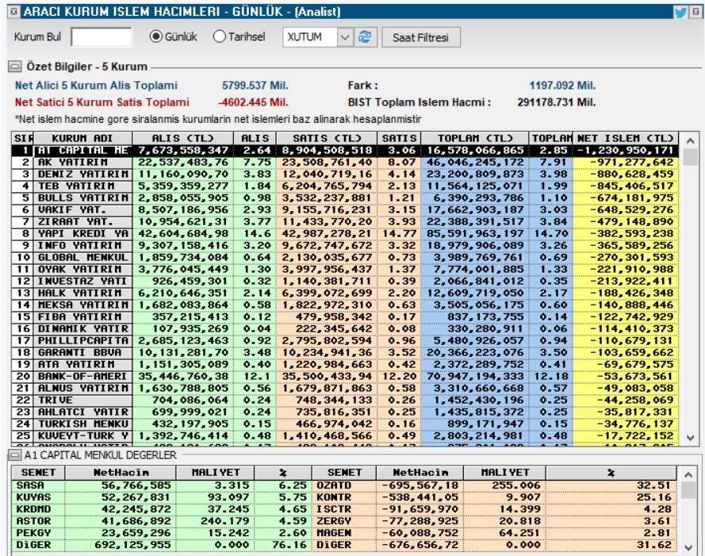Sort by TOPLAM (TL) column header
The height and width of the screenshot is (556, 705).
(475, 138)
